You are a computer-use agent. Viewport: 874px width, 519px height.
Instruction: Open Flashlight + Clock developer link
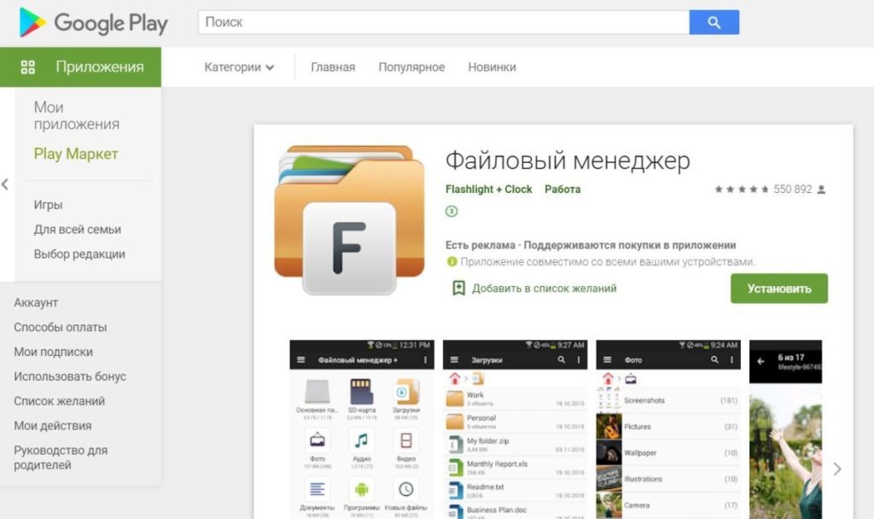pyautogui.click(x=488, y=190)
